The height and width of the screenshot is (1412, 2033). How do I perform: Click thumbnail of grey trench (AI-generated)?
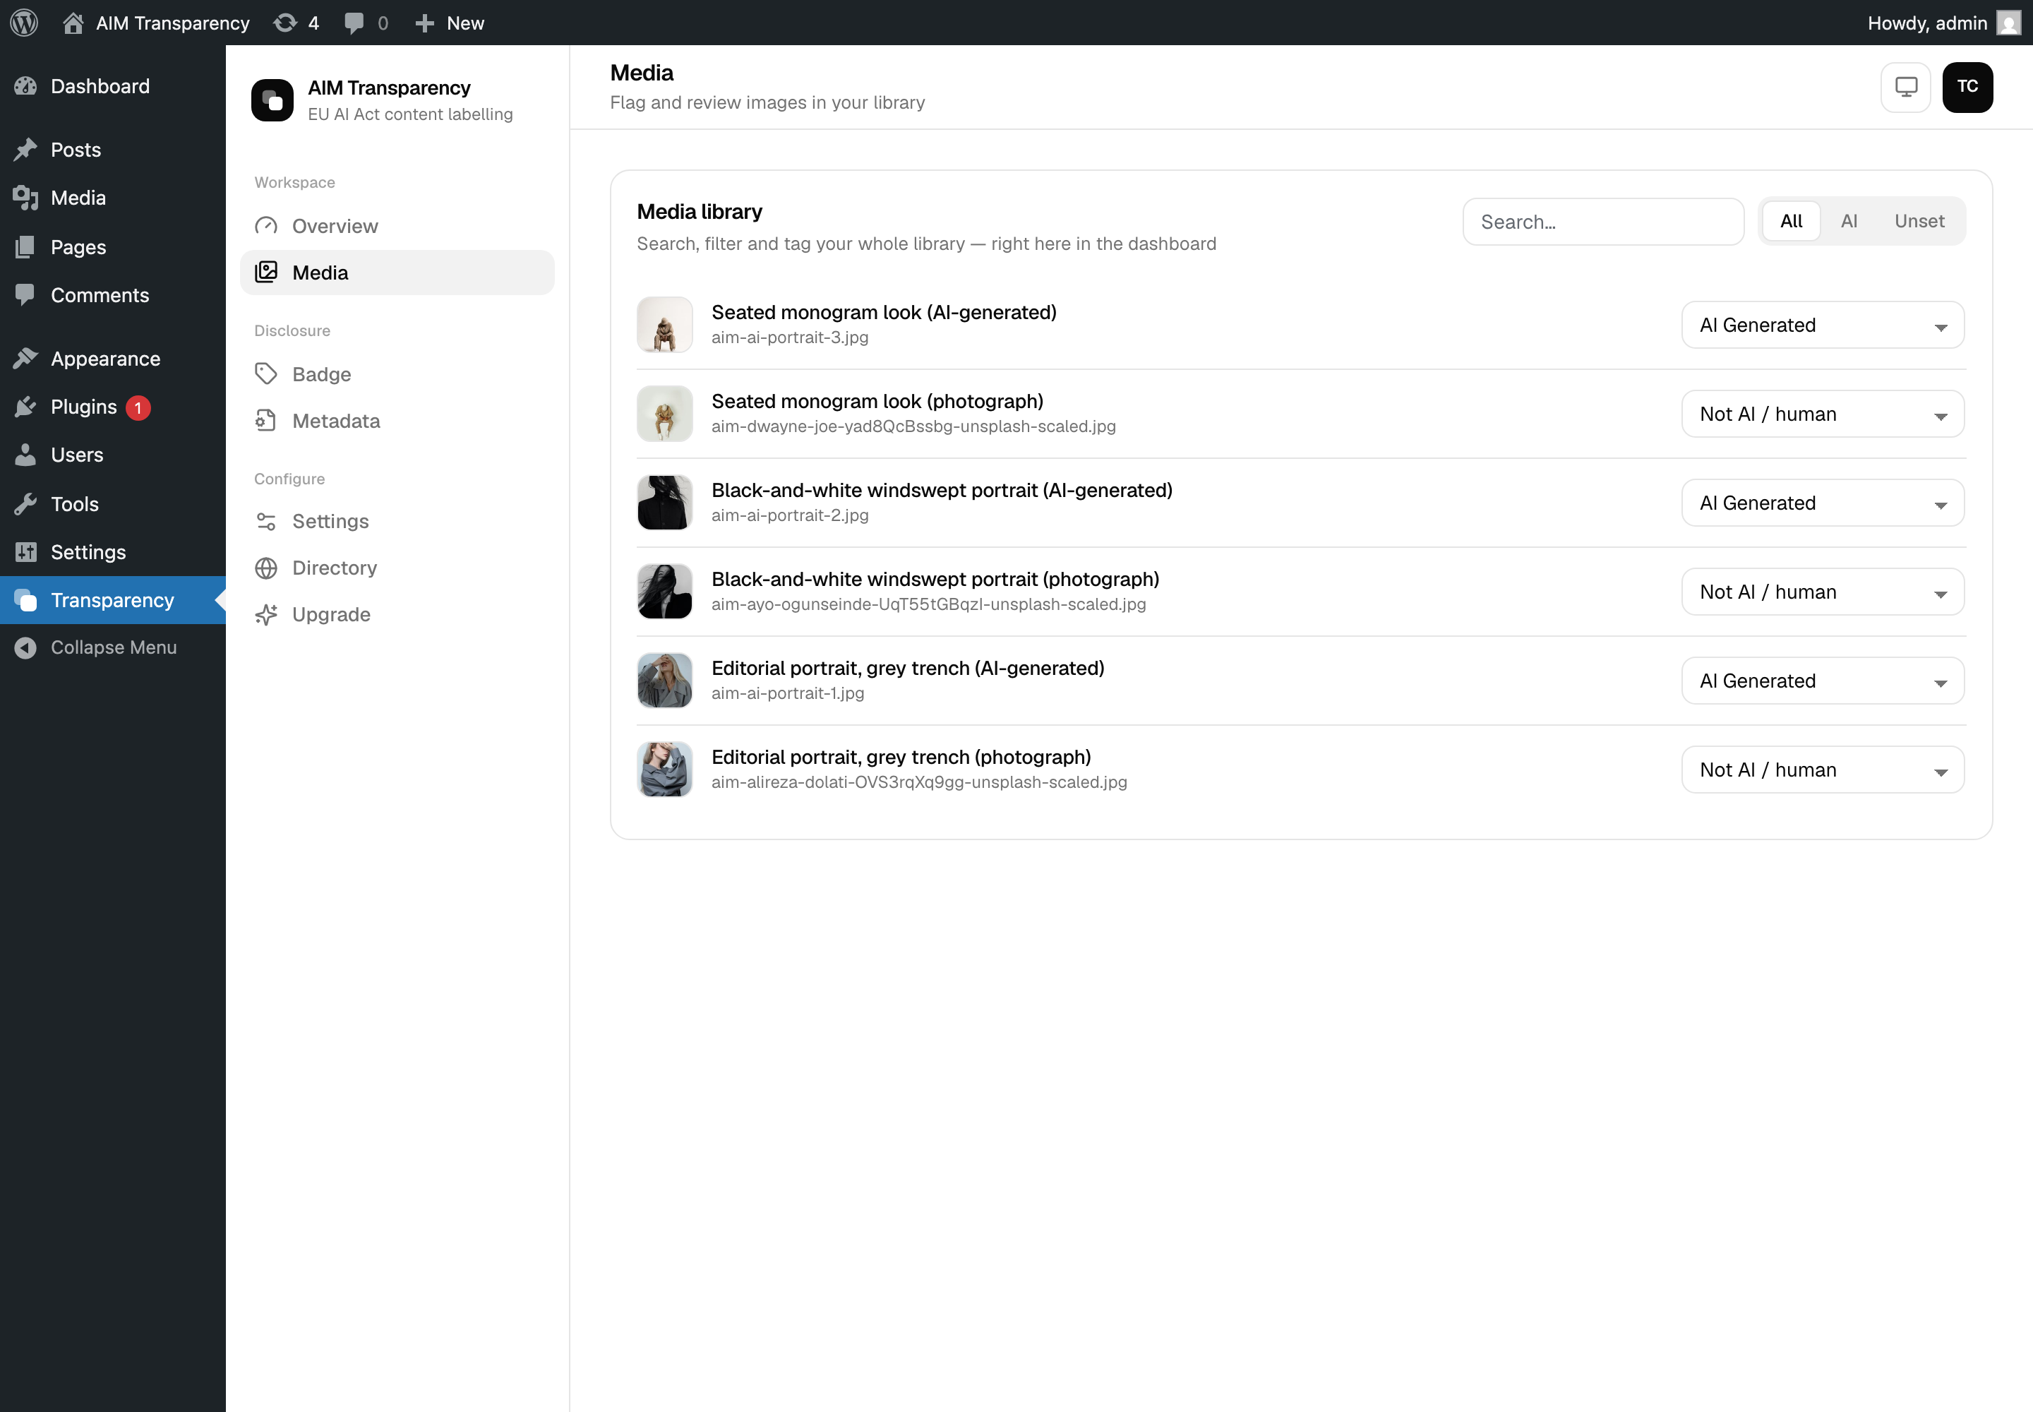tap(664, 681)
